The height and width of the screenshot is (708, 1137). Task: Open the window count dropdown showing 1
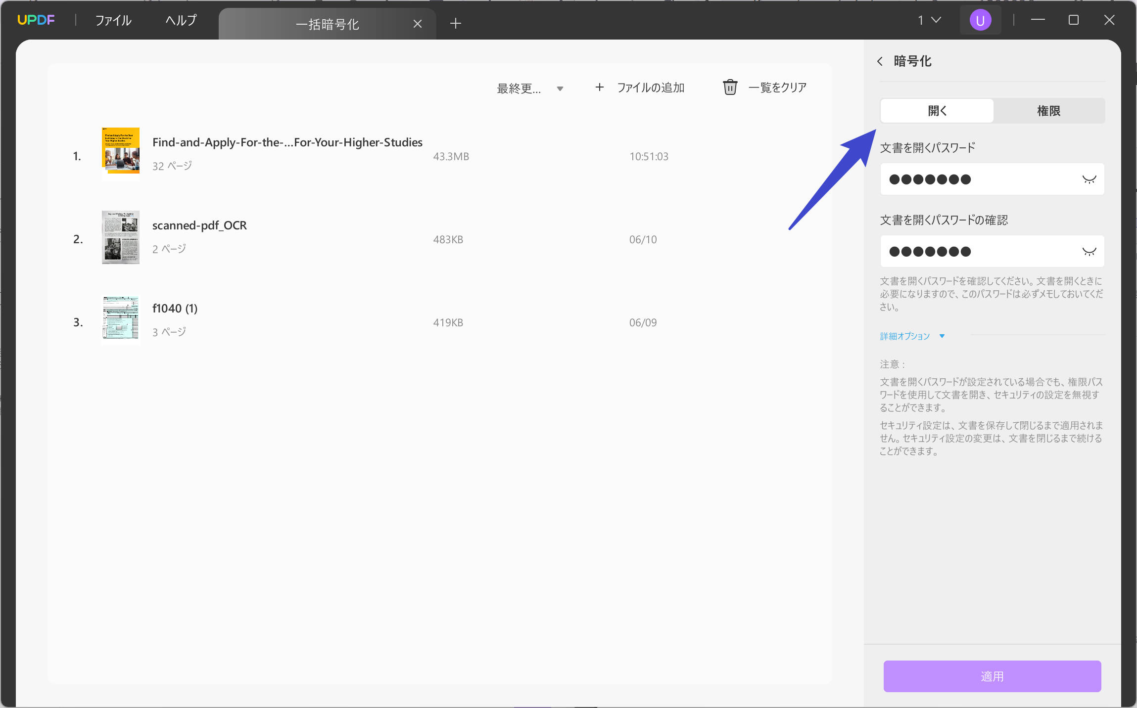coord(929,20)
